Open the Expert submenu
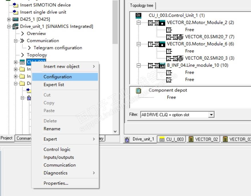Screen dimensions: 251x196 pyautogui.click(x=65, y=139)
